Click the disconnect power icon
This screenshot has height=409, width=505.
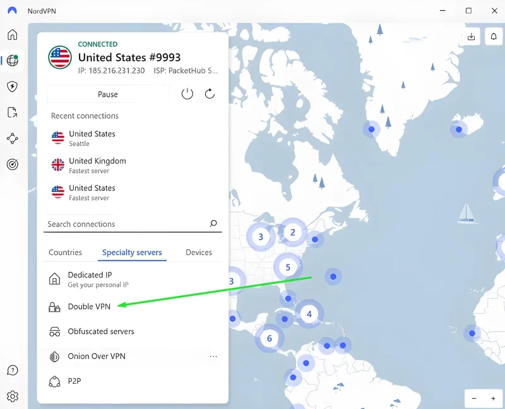pyautogui.click(x=187, y=94)
